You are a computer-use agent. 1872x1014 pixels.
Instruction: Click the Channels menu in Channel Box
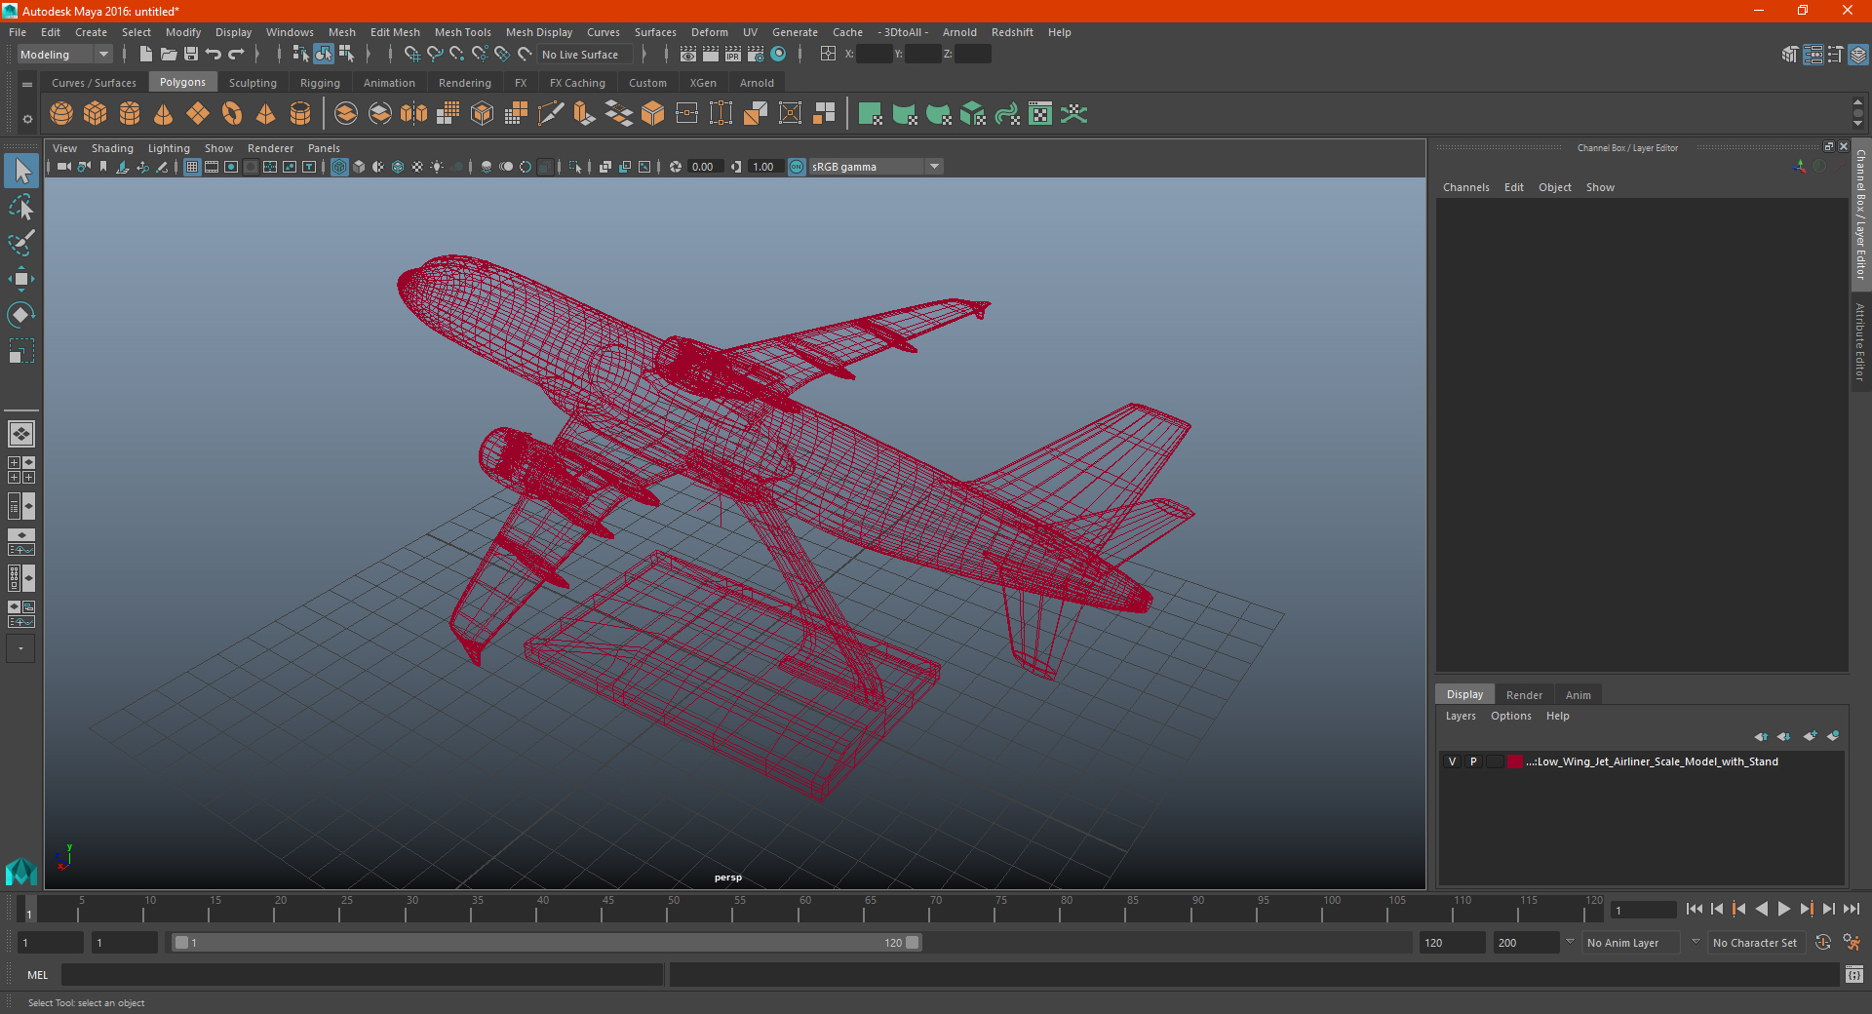pyautogui.click(x=1465, y=187)
